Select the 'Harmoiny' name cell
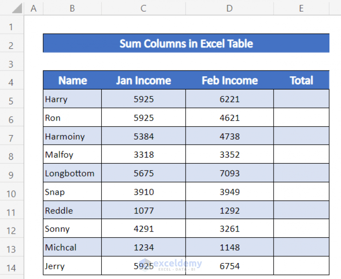Image resolution: width=341 pixels, height=279 pixels. point(72,136)
